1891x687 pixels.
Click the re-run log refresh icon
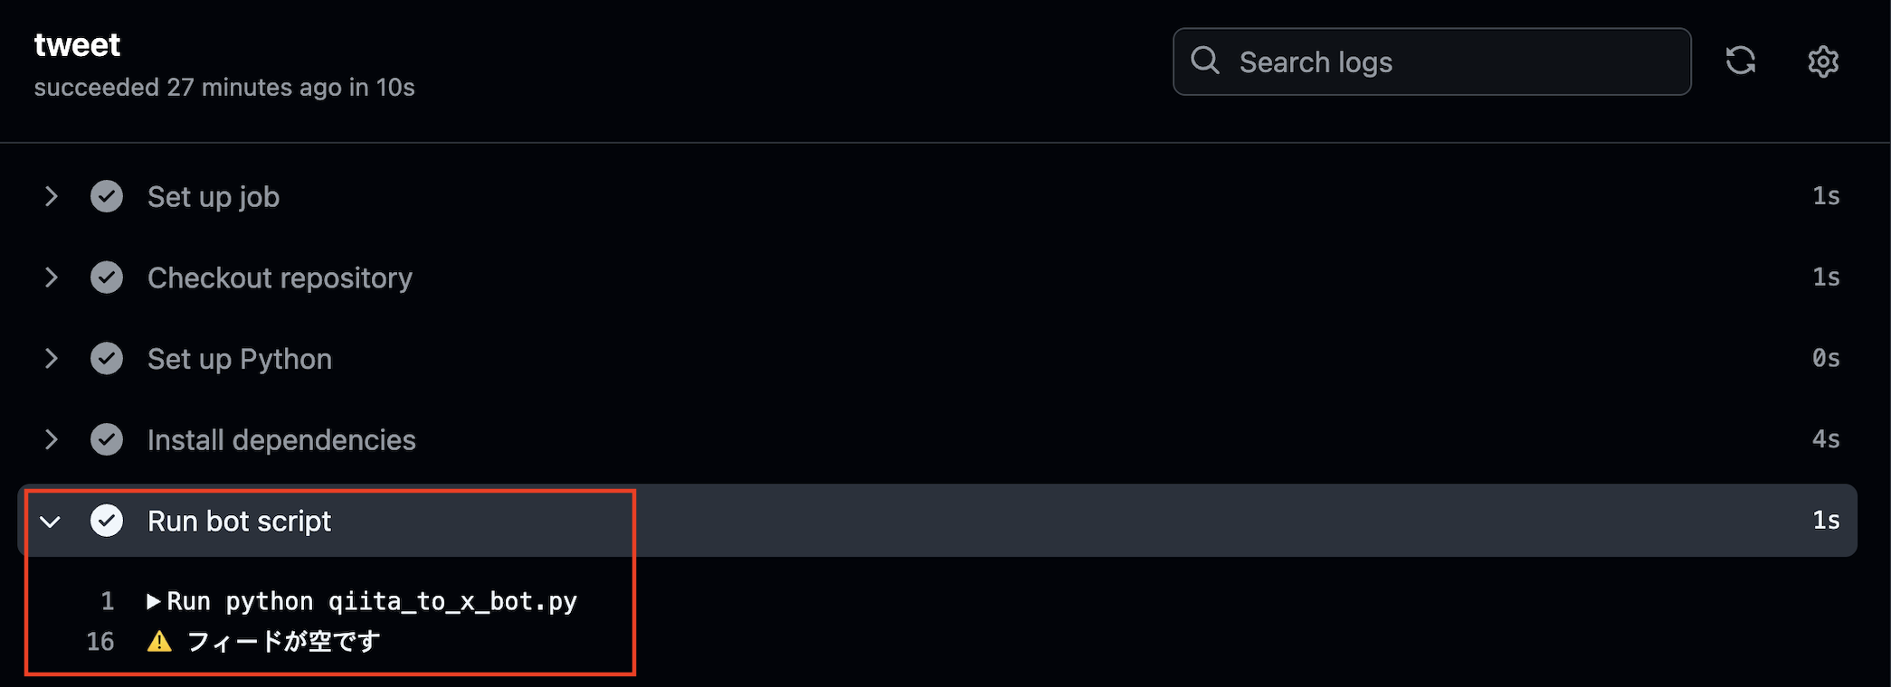tap(1742, 61)
